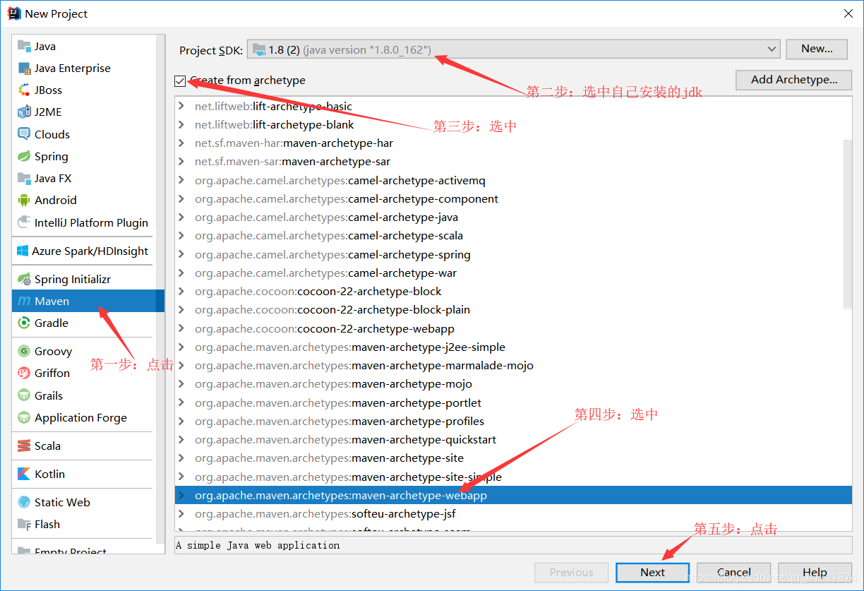Expand camel-archetype-activemq node
864x591 pixels.
[181, 181]
